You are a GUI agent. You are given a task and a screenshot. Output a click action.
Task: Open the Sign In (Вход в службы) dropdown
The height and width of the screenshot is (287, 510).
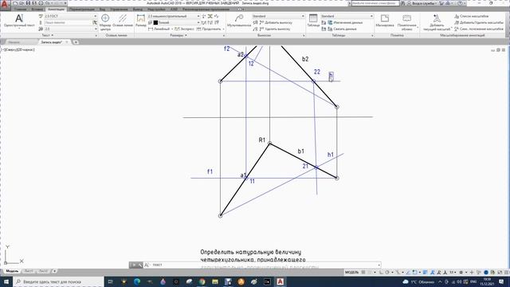422,3
